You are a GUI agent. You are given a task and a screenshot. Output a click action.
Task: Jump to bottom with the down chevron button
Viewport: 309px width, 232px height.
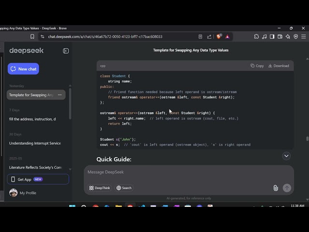coord(286,156)
